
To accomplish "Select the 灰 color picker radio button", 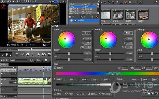I will pyautogui.click(x=66, y=94).
